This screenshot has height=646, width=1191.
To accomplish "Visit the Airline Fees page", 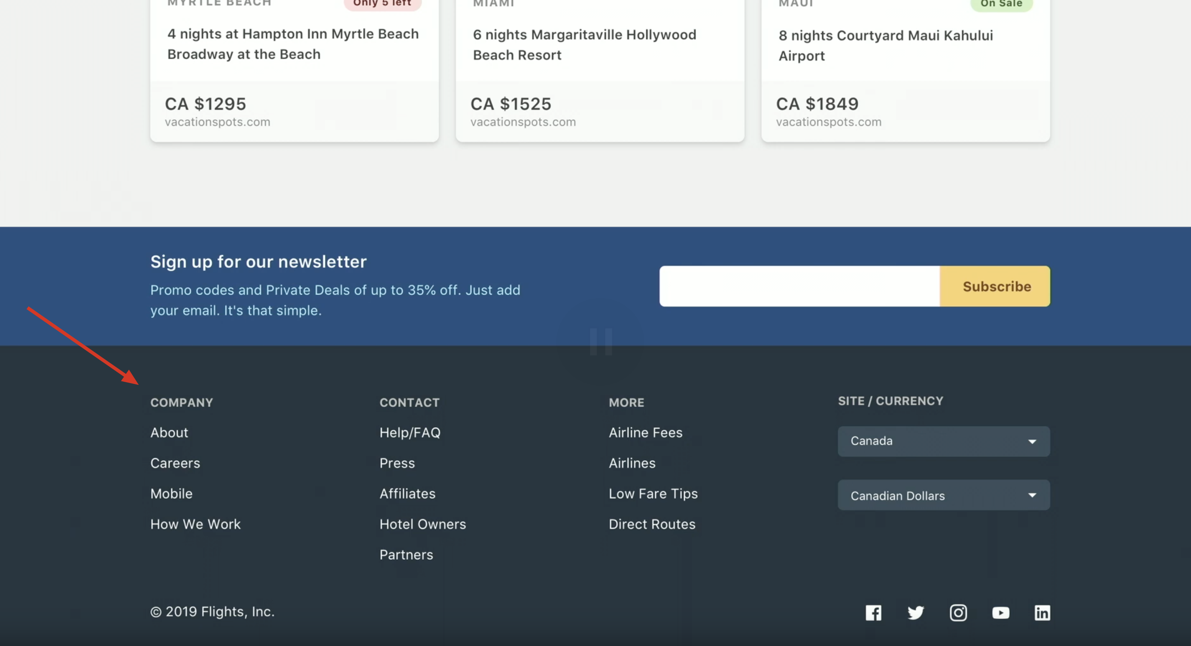I will point(645,433).
